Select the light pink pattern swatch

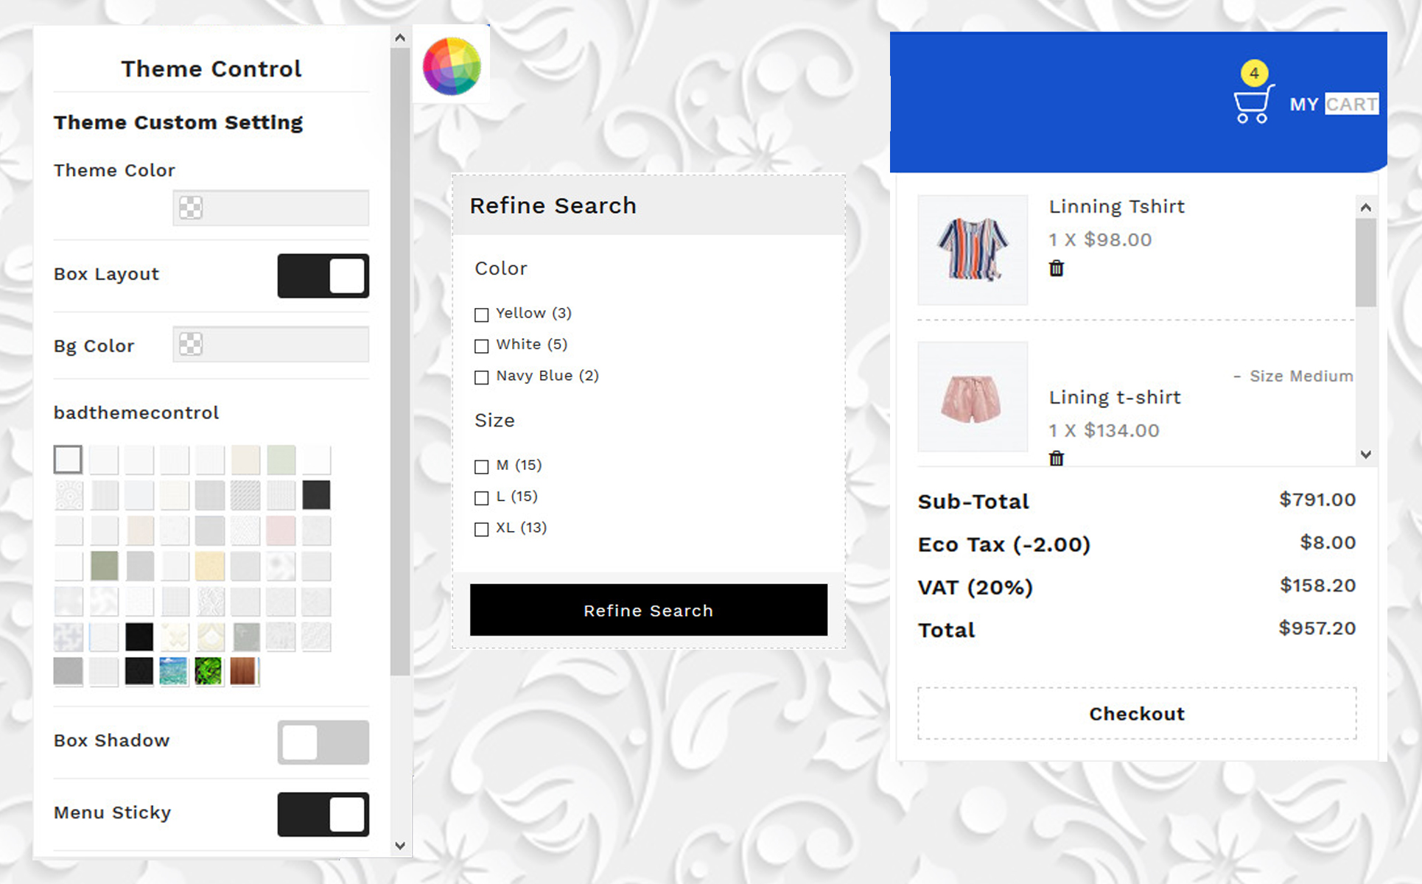pos(281,530)
